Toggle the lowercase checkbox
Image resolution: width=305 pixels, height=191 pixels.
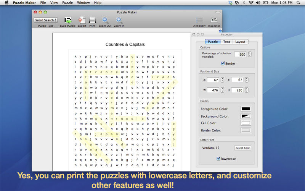[x=218, y=159]
